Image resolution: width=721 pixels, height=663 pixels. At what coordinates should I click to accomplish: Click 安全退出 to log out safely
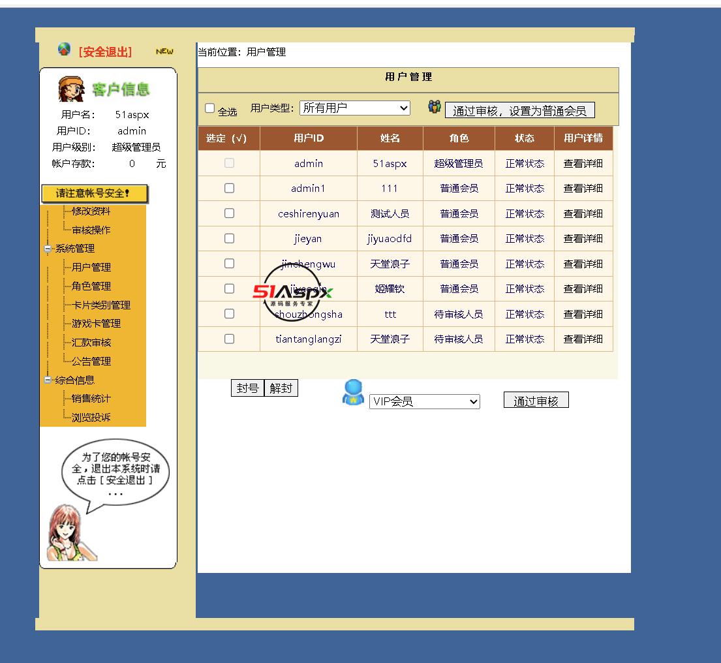pyautogui.click(x=105, y=52)
